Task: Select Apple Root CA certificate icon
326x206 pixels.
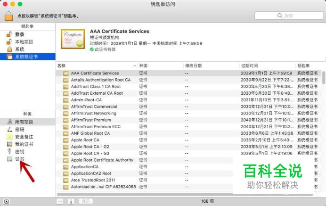Action: pyautogui.click(x=65, y=140)
